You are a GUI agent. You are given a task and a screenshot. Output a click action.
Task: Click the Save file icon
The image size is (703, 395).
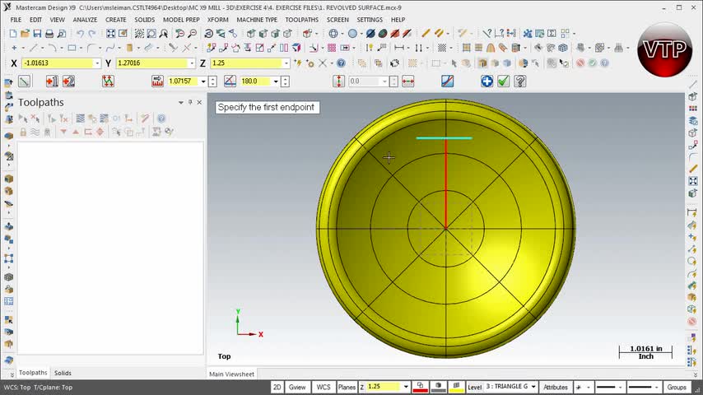37,34
